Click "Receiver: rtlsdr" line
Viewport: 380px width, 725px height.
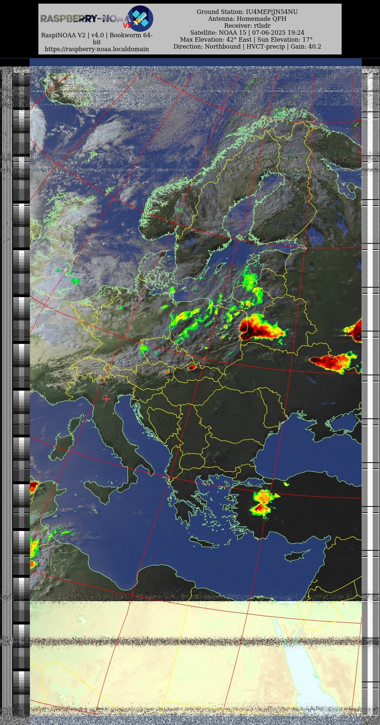(247, 26)
